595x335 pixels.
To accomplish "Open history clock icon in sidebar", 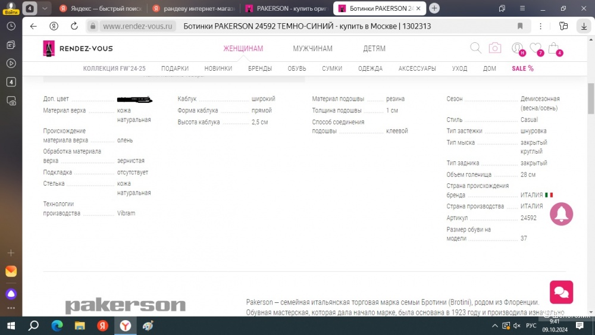I will click(11, 26).
